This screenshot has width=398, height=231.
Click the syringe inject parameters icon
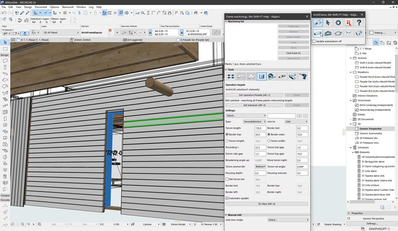coord(27,12)
